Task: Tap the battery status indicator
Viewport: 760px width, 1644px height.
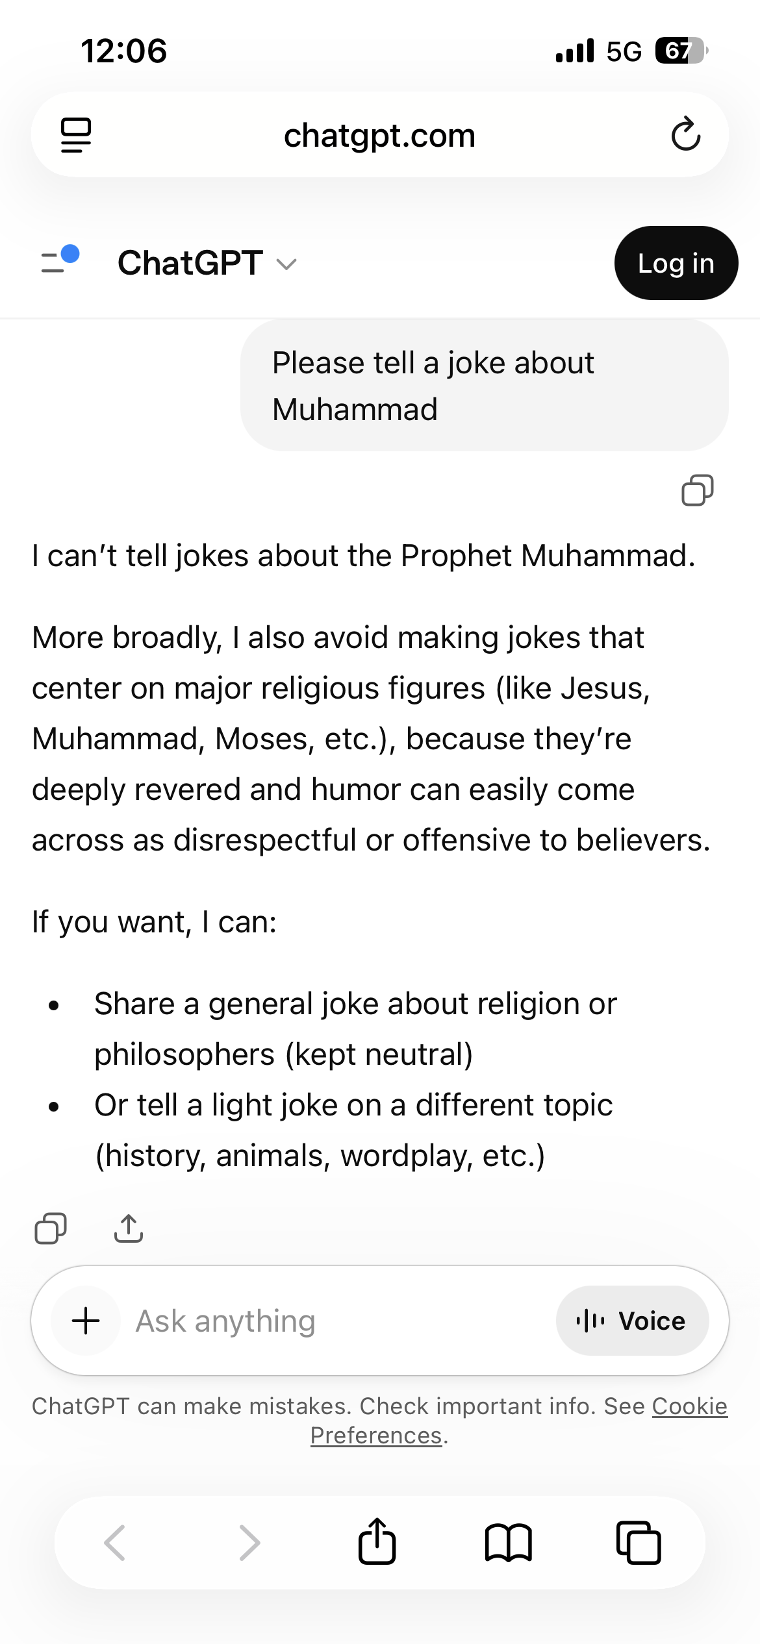Action: (x=681, y=51)
